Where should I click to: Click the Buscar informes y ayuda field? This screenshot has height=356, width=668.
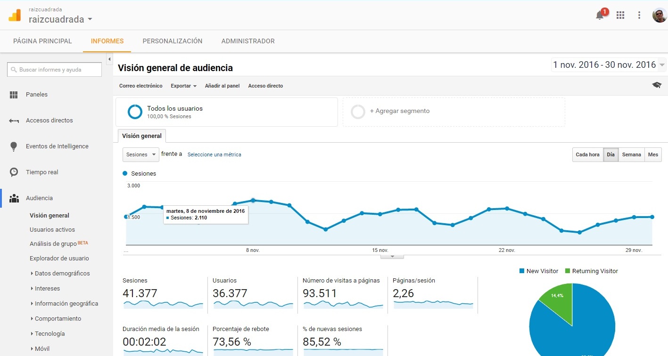coord(55,70)
